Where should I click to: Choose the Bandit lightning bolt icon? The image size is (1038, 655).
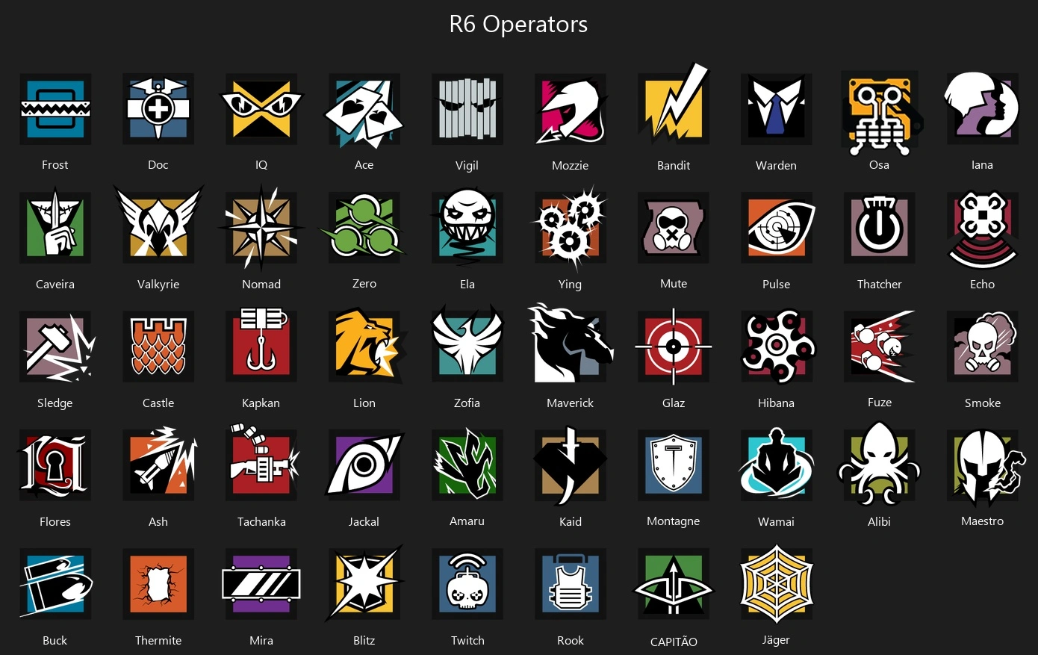click(674, 106)
